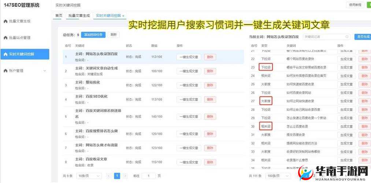Click 生成文章 for 怎么快速让百度收录一个新站

pyautogui.click(x=346, y=118)
